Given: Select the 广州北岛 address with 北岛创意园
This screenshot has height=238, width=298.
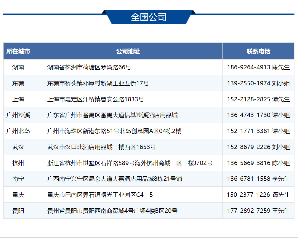Looking at the screenshot, I should click(x=114, y=131).
